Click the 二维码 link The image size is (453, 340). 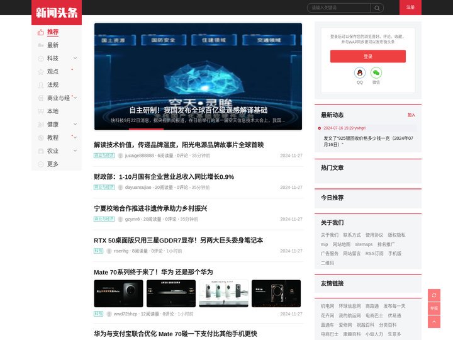point(327,263)
